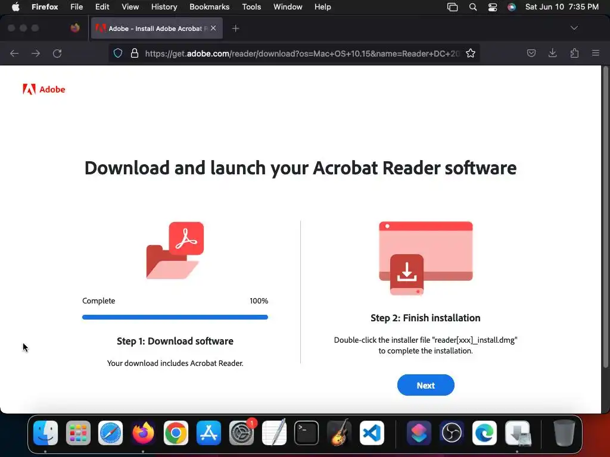Click the Acrobat folder illustration
Viewport: 610px width, 457px height.
pos(175,251)
